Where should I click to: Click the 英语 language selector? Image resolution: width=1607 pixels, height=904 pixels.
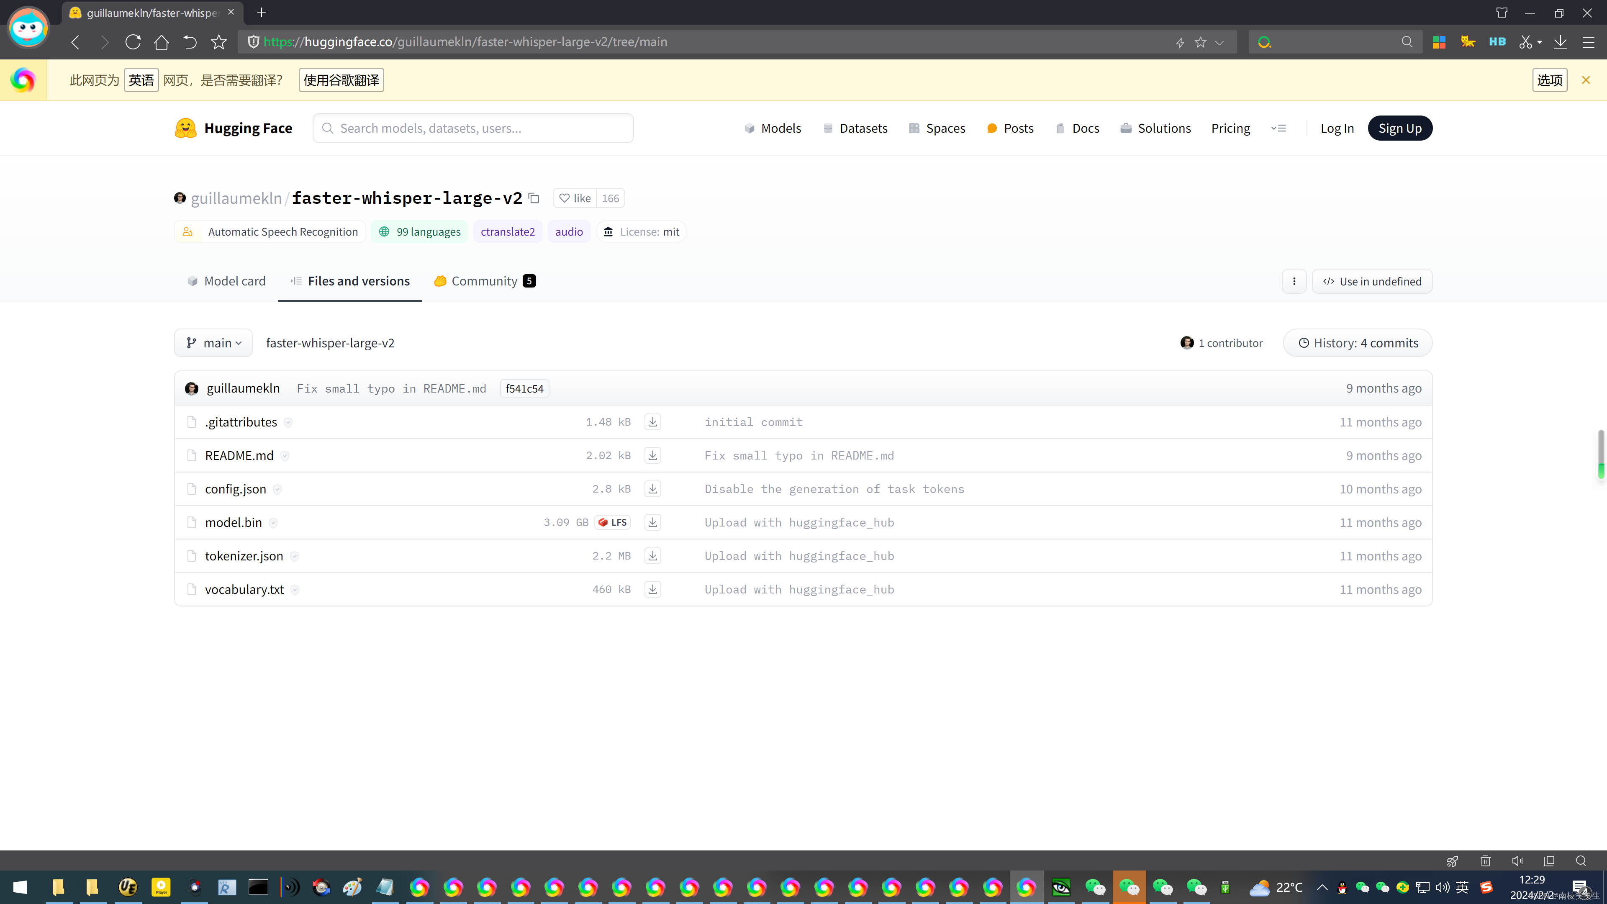tap(141, 80)
